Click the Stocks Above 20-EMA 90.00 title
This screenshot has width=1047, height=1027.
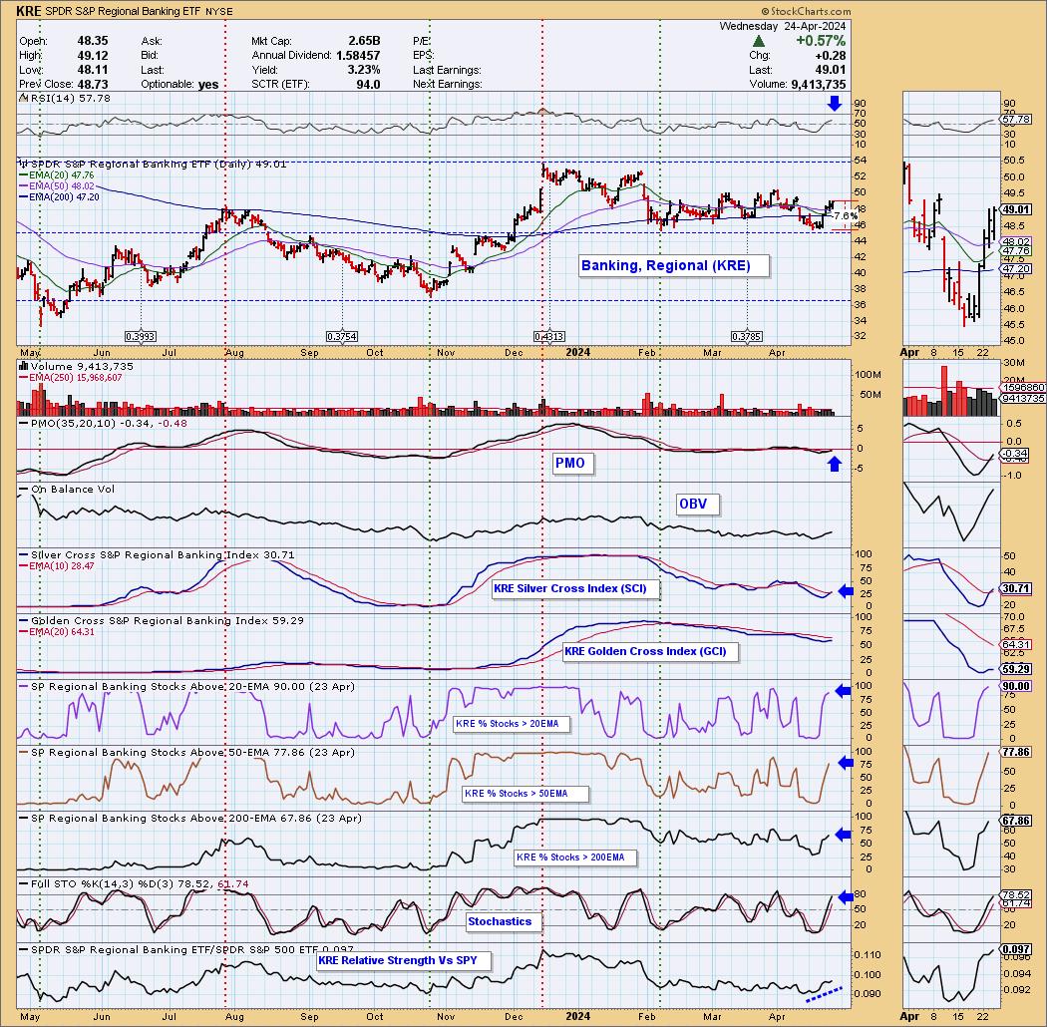(186, 686)
